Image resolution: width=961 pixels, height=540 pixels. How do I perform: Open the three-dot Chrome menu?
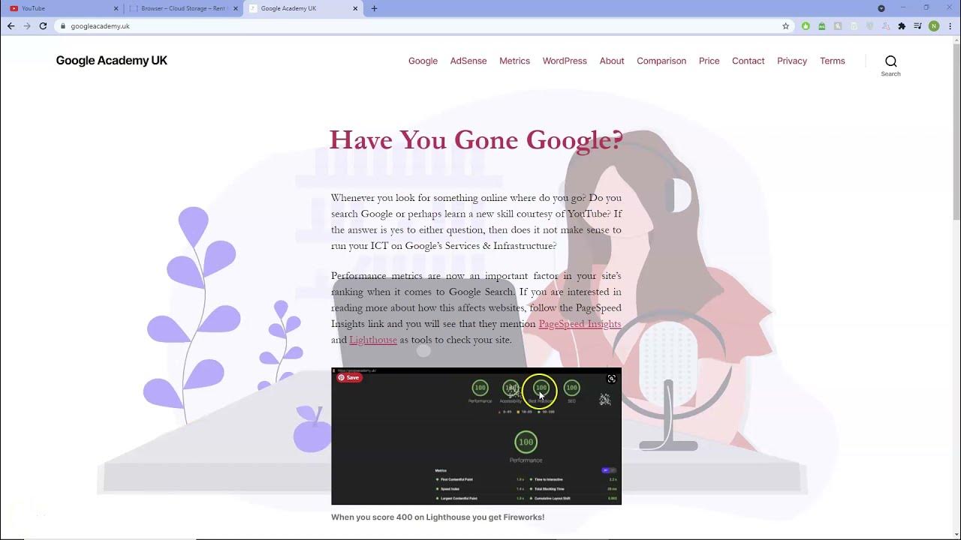coord(950,25)
